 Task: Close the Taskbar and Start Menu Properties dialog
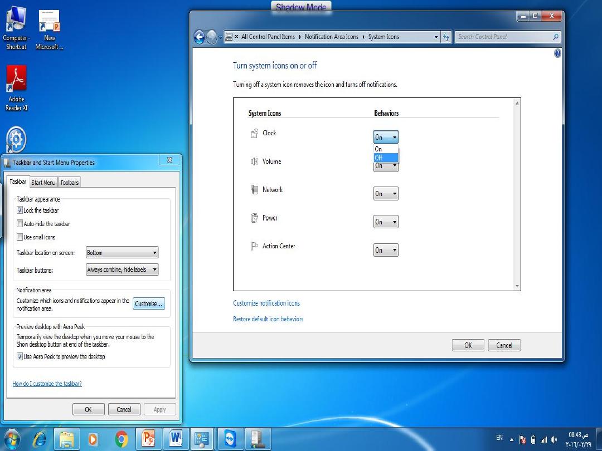click(169, 160)
